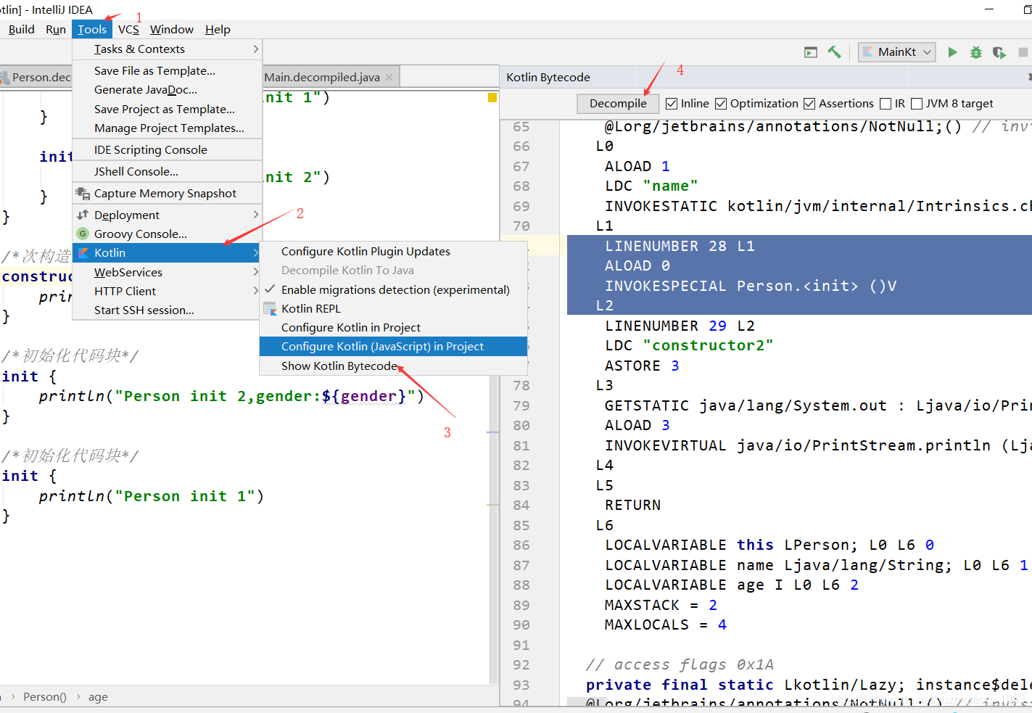Image resolution: width=1032 pixels, height=713 pixels.
Task: Select Configure Kotlin (JavaScript) in Project
Action: tap(393, 347)
